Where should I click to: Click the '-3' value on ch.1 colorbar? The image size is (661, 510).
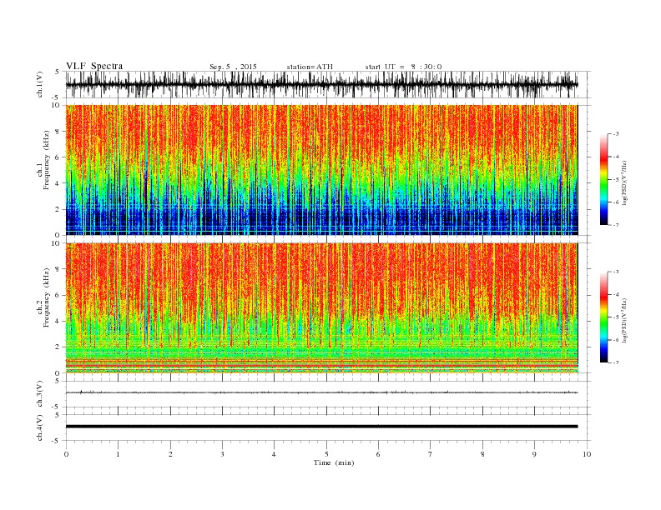coord(616,134)
